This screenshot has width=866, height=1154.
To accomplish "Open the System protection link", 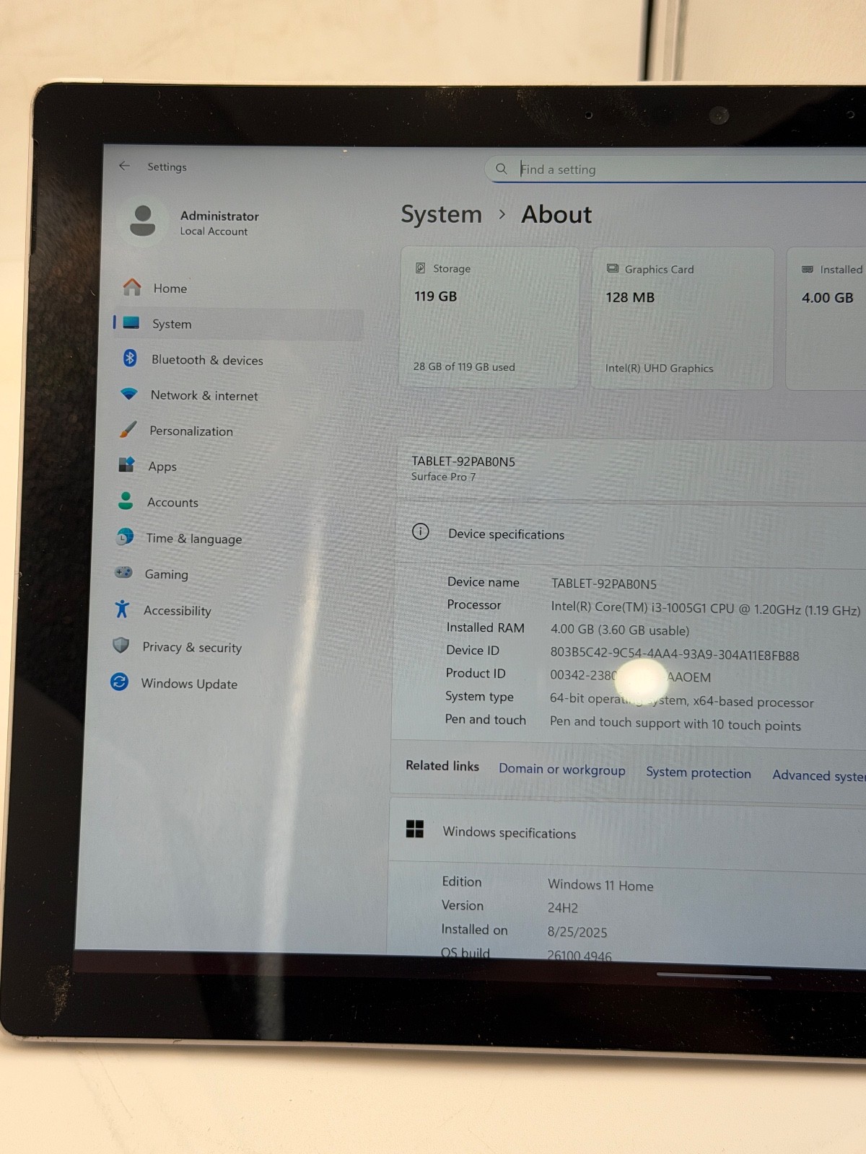I will click(698, 772).
